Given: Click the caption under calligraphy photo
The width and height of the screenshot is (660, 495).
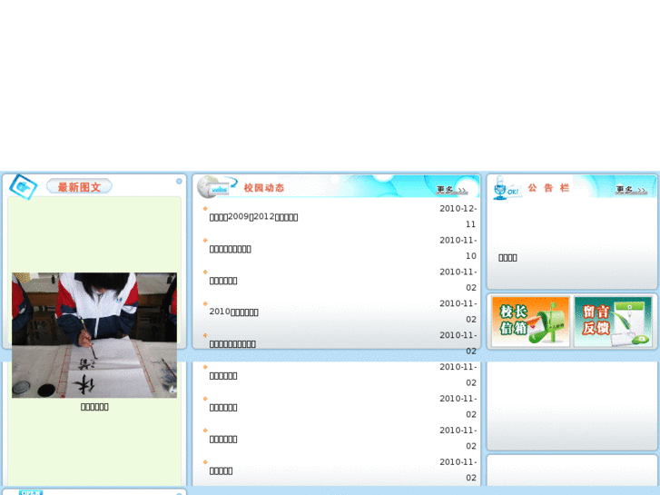Looking at the screenshot, I should [x=94, y=407].
